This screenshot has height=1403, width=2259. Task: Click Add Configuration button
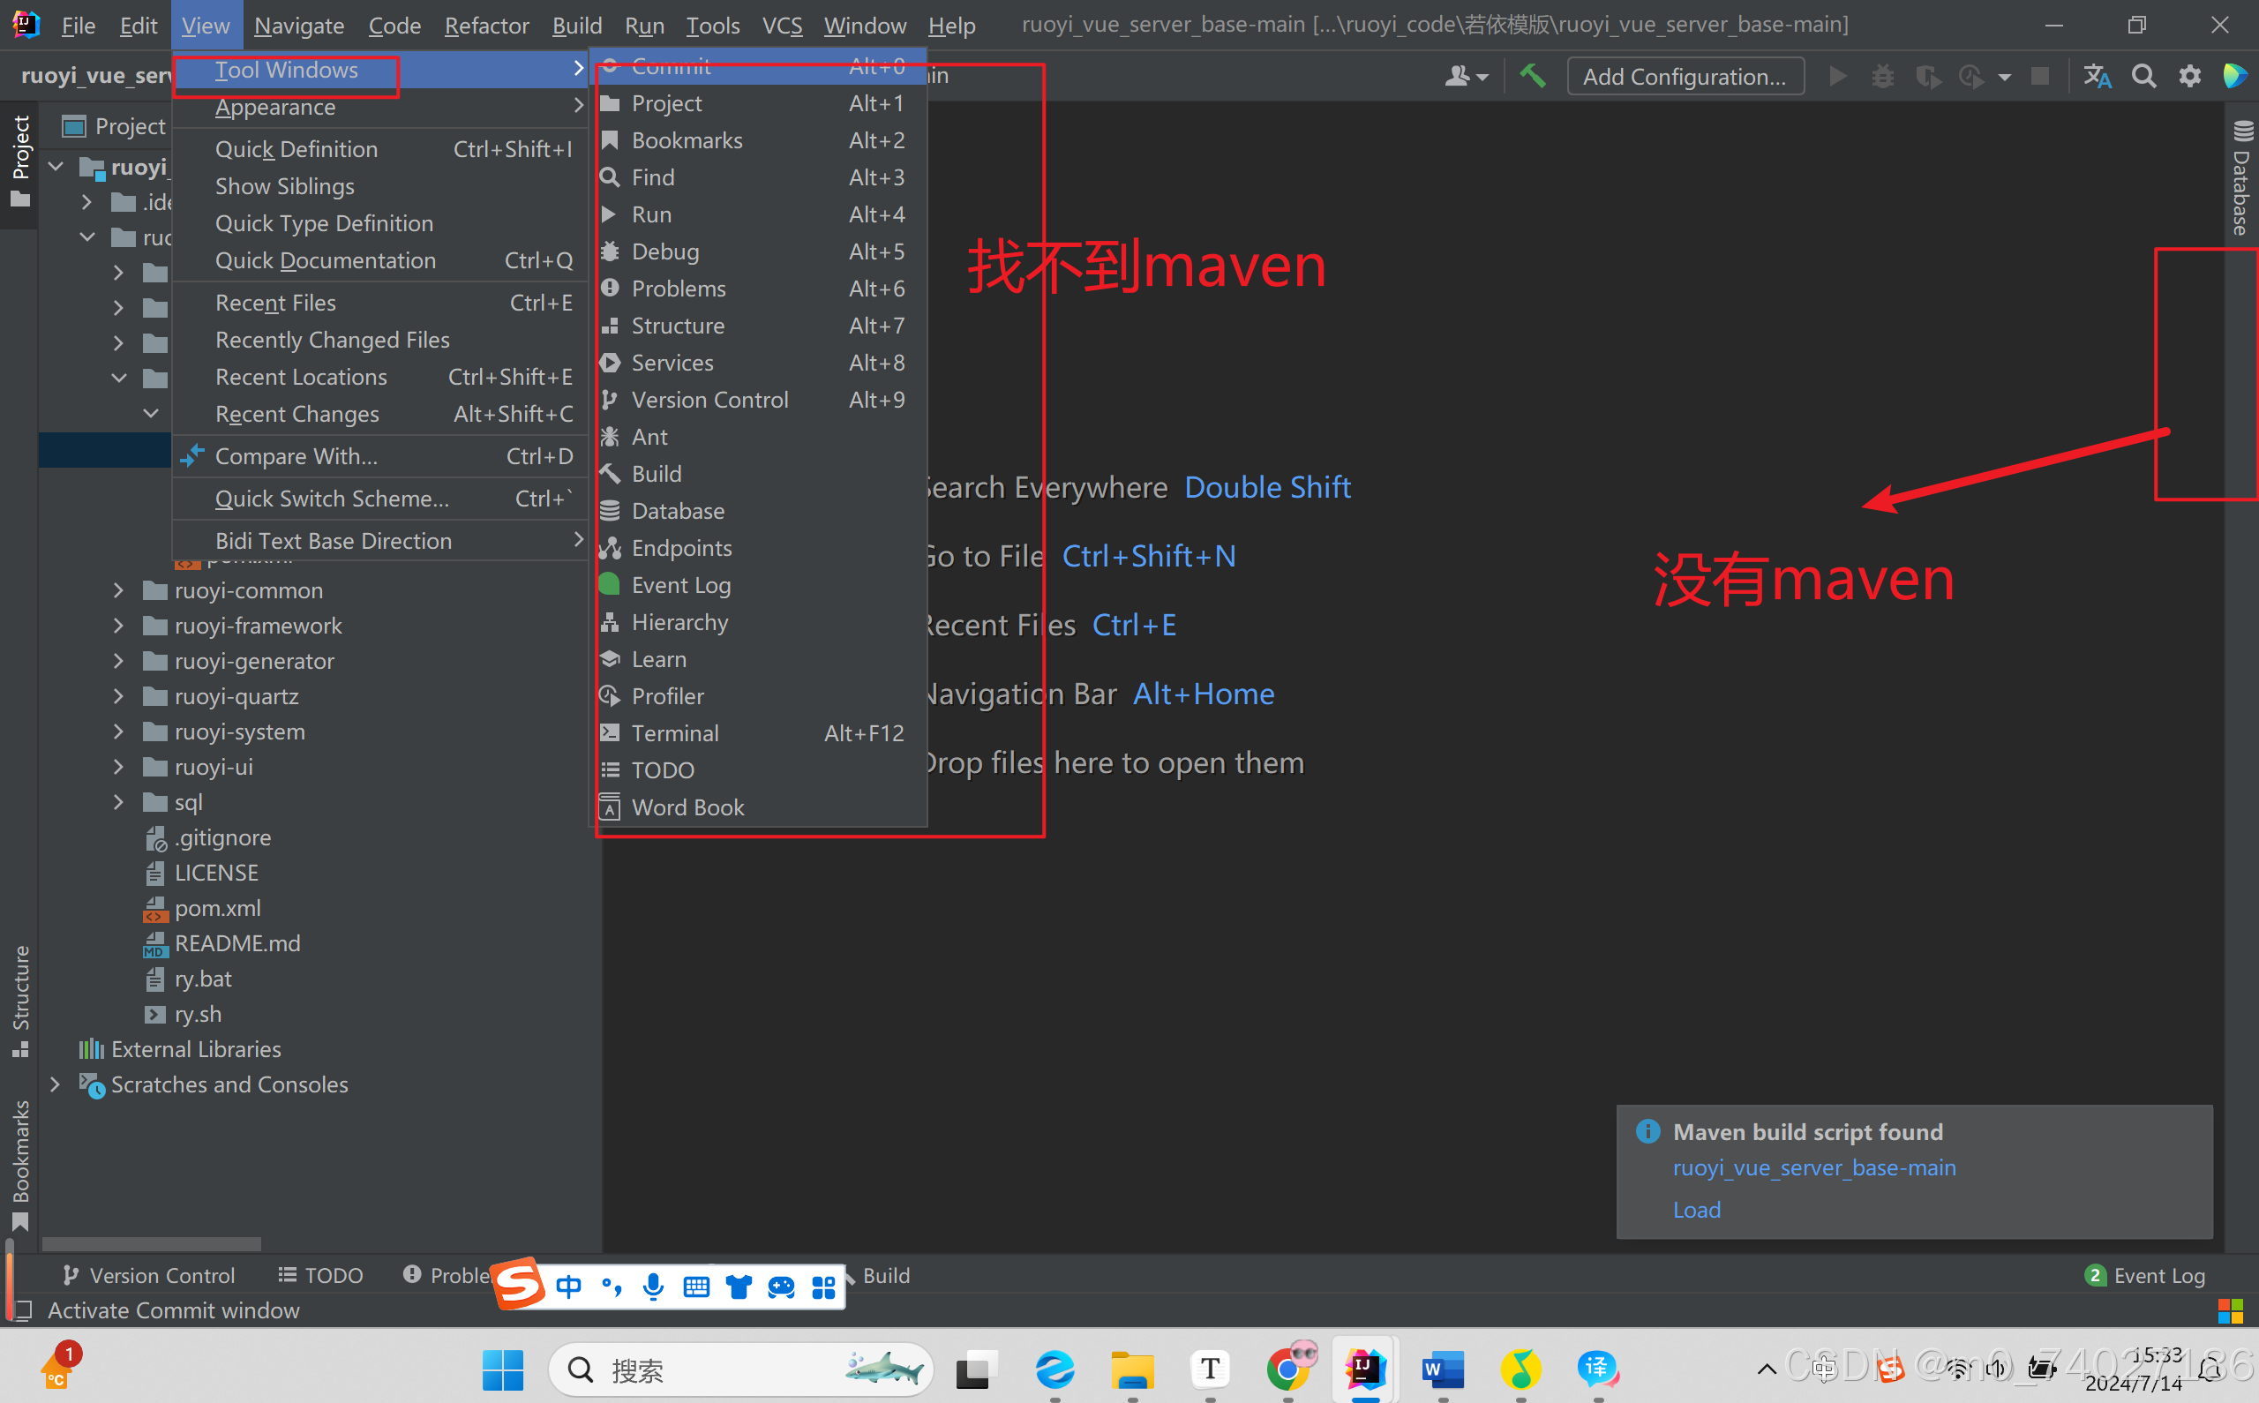click(x=1684, y=76)
